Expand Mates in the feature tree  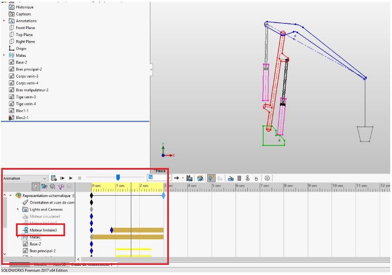[4, 55]
